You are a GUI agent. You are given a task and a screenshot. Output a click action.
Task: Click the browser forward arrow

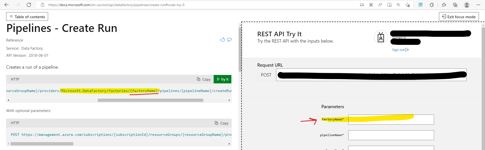18,5
